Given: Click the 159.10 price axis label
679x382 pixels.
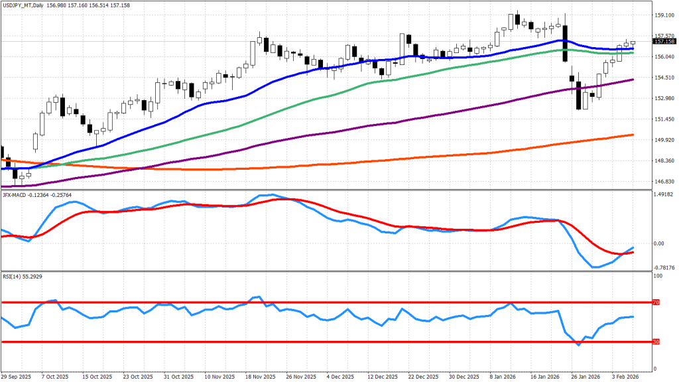Looking at the screenshot, I should pos(663,15).
